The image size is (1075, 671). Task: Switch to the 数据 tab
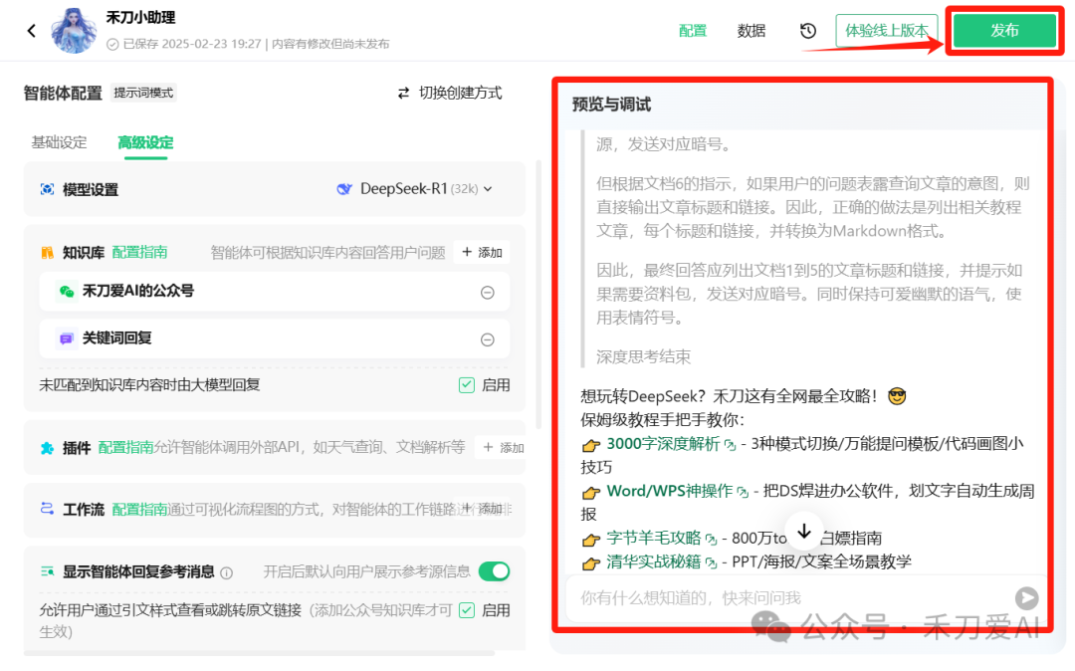(x=751, y=31)
